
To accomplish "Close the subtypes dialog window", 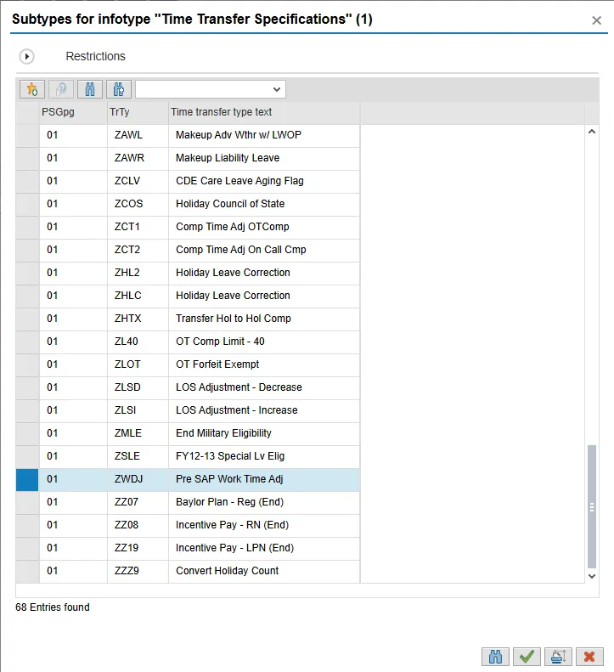I will (596, 20).
